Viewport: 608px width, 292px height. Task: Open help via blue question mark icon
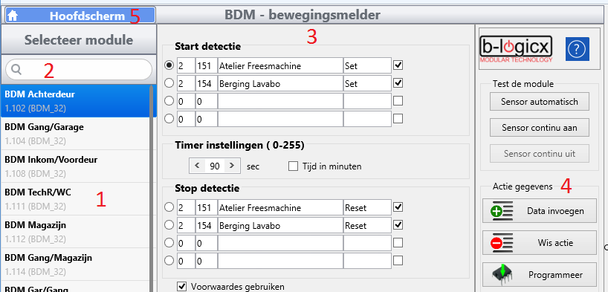577,49
